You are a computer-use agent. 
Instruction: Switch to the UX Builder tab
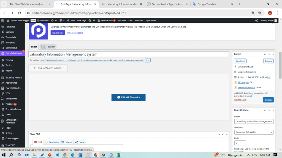(48, 47)
